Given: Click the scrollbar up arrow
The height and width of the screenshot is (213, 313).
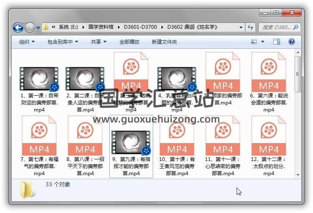Looking at the screenshot, I should tap(298, 52).
